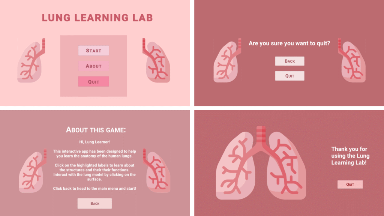
Task: Open the About button on main menu
Action: (x=93, y=66)
